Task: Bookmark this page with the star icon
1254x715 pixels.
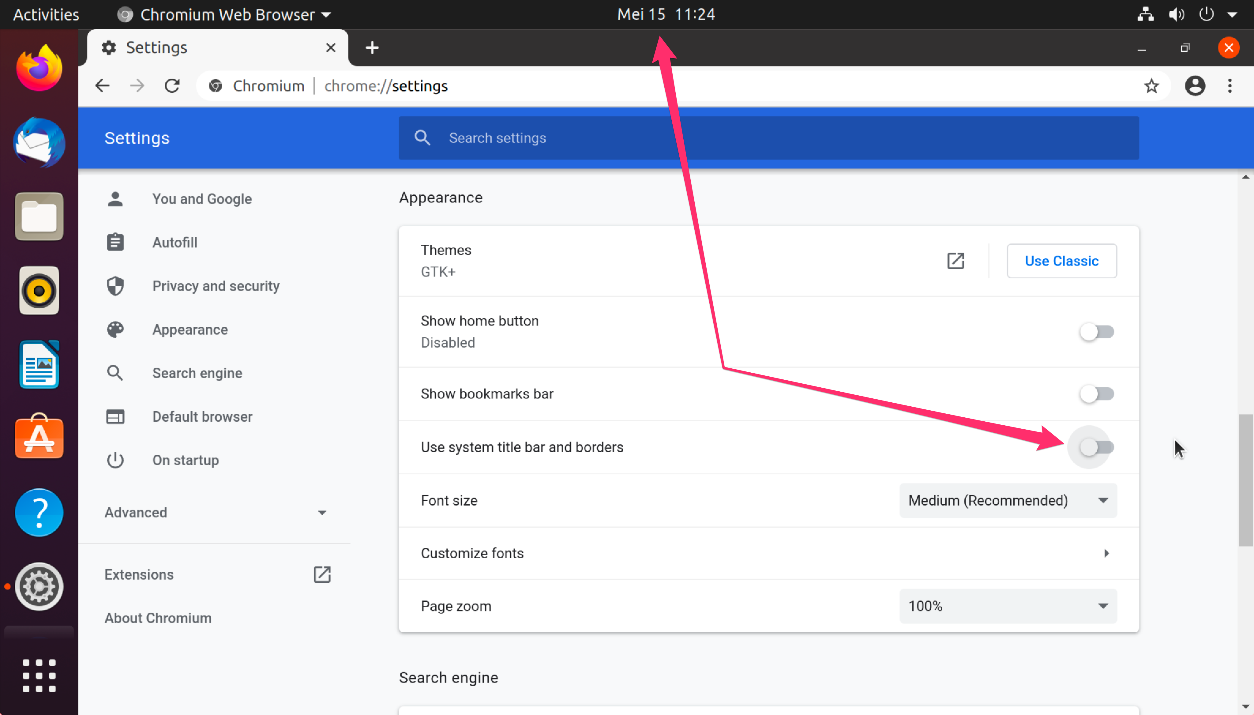Action: [1151, 86]
